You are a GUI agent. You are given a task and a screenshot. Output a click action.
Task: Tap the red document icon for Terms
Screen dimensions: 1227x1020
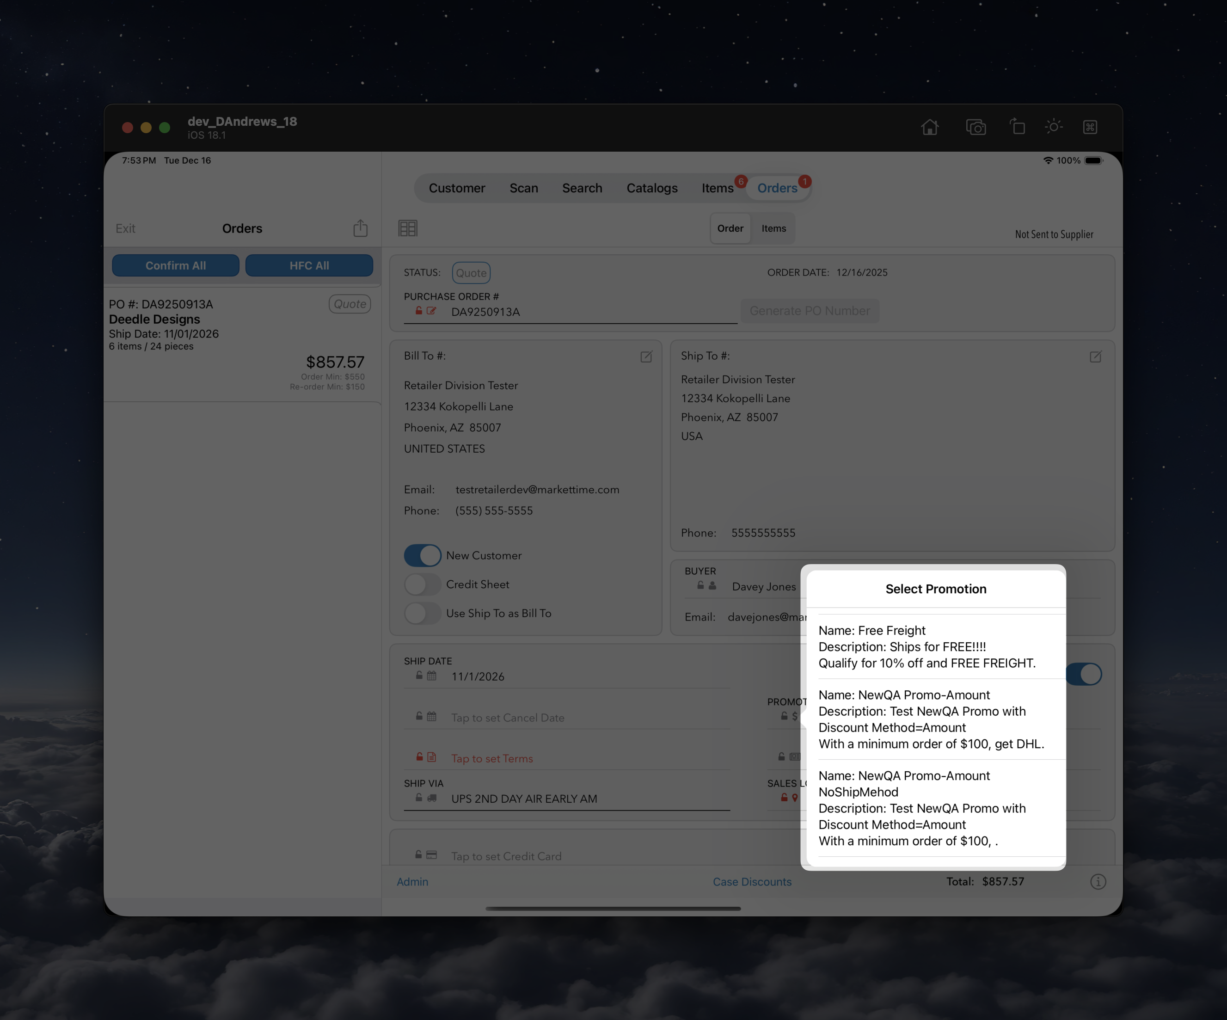pyautogui.click(x=431, y=757)
